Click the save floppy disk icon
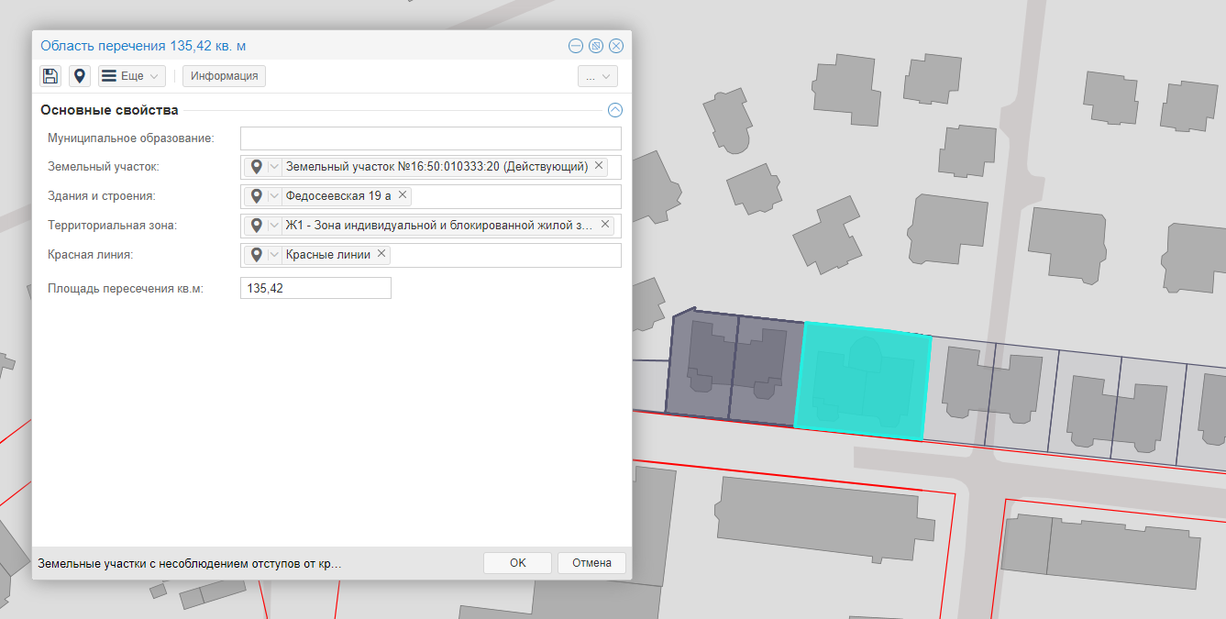The image size is (1226, 619). pyautogui.click(x=50, y=76)
